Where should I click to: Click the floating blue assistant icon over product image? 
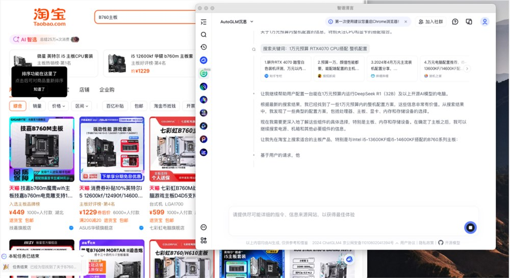coord(349,260)
